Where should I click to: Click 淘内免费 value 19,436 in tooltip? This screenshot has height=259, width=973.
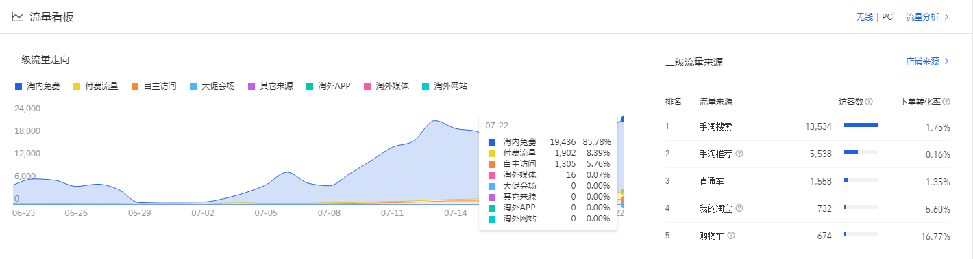563,142
